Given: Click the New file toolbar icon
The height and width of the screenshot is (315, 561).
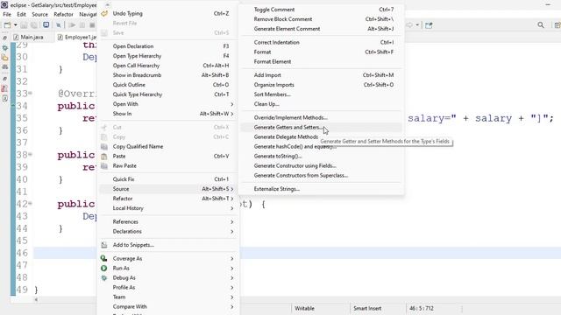Looking at the screenshot, I should click(7, 25).
